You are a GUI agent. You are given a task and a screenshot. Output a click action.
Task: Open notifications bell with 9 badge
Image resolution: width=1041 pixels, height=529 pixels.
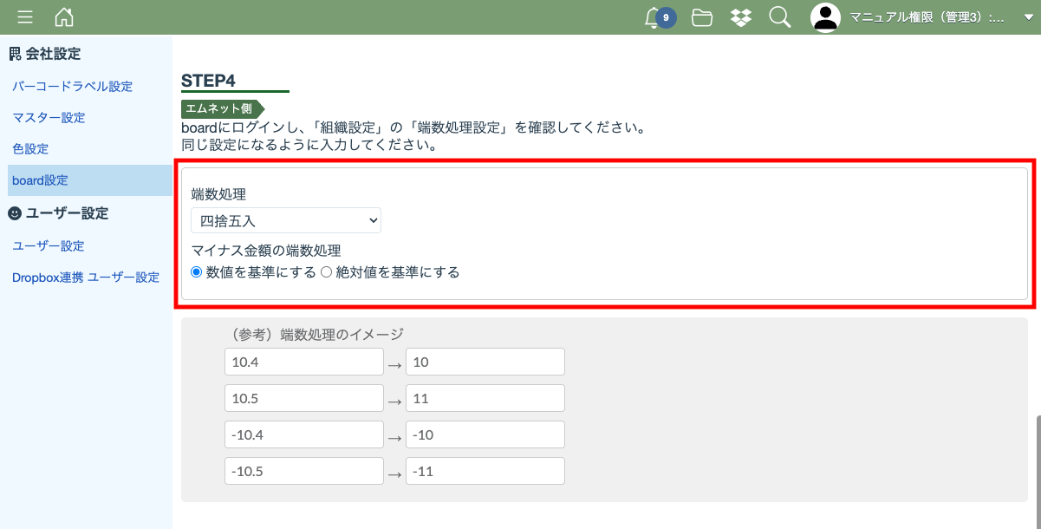point(654,17)
